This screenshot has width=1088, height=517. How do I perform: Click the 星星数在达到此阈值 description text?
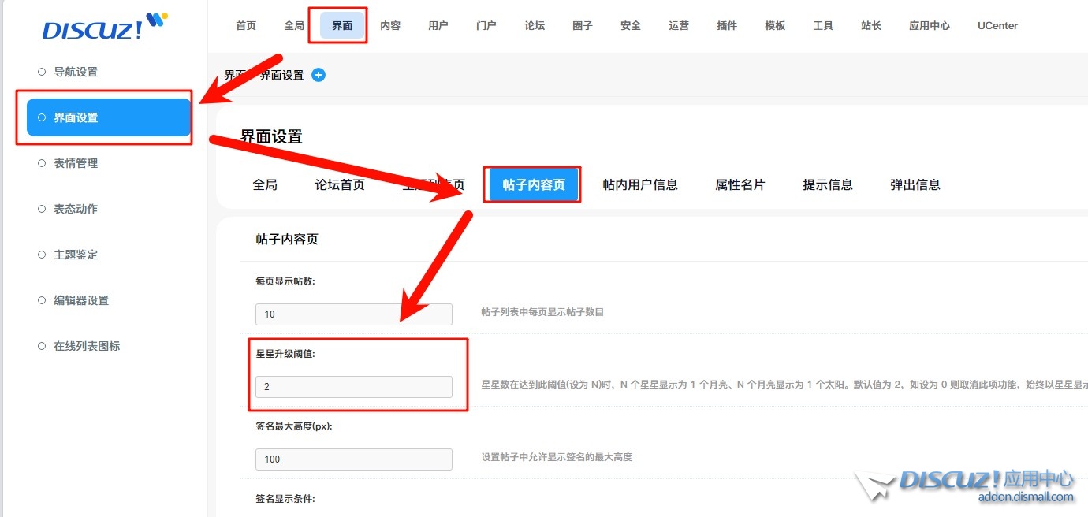(x=784, y=385)
